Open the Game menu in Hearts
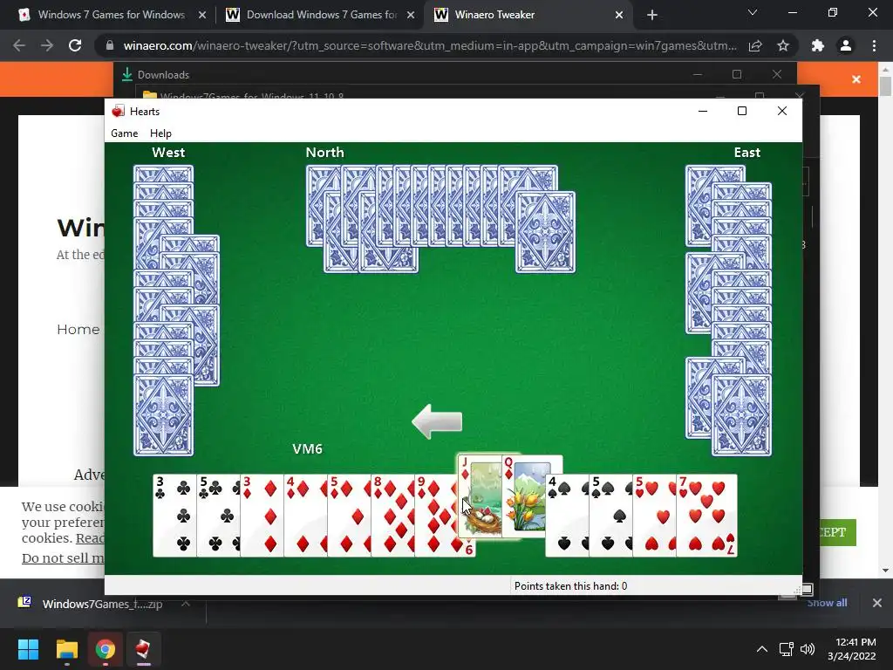The height and width of the screenshot is (670, 893). point(124,133)
